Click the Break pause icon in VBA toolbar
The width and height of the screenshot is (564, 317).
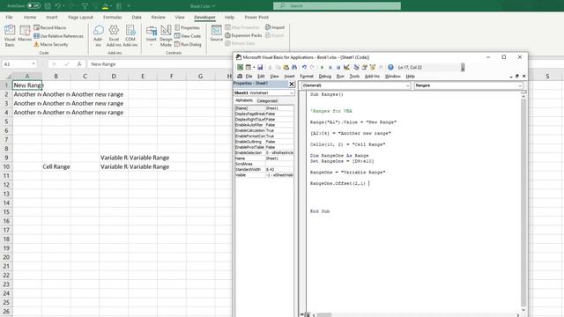330,67
